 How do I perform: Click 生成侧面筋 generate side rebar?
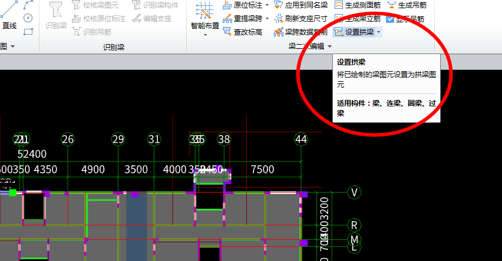pos(358,5)
